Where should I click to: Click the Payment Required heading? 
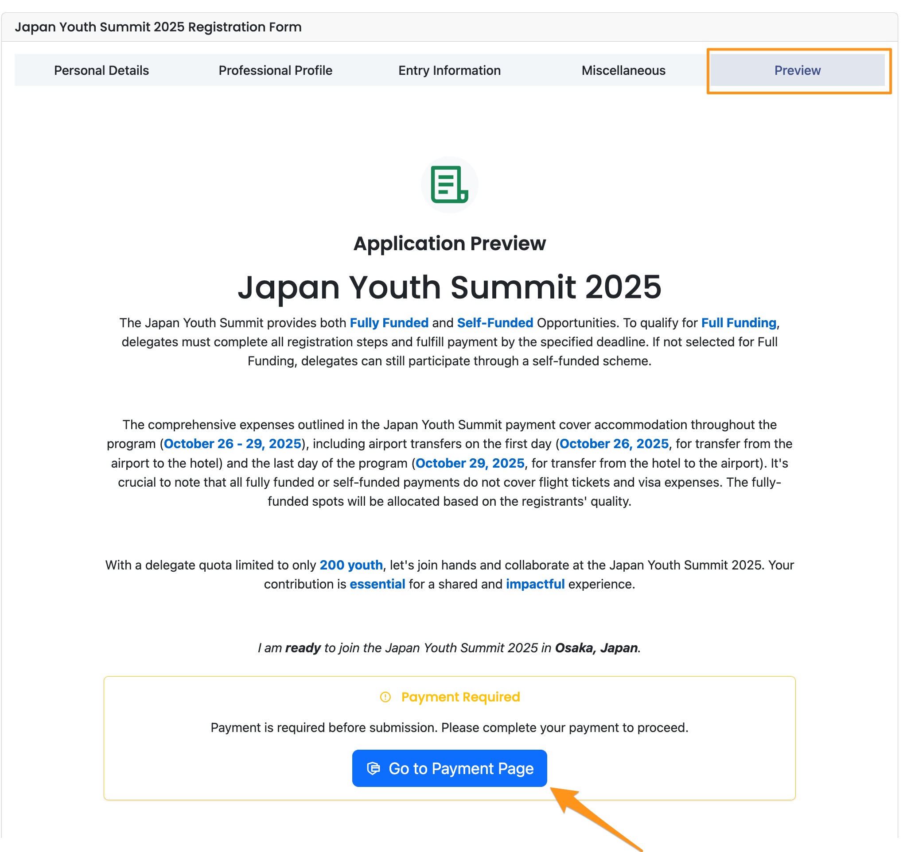click(x=460, y=697)
